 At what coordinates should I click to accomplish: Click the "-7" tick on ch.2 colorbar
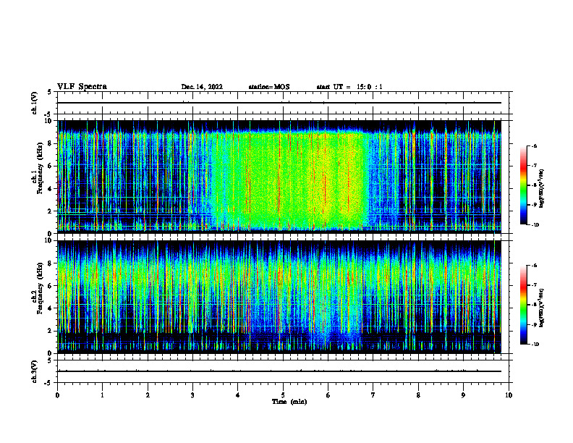(x=534, y=285)
